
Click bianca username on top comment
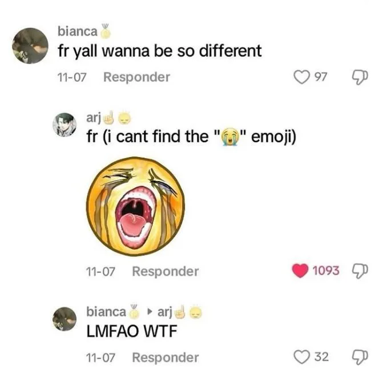pyautogui.click(x=78, y=31)
